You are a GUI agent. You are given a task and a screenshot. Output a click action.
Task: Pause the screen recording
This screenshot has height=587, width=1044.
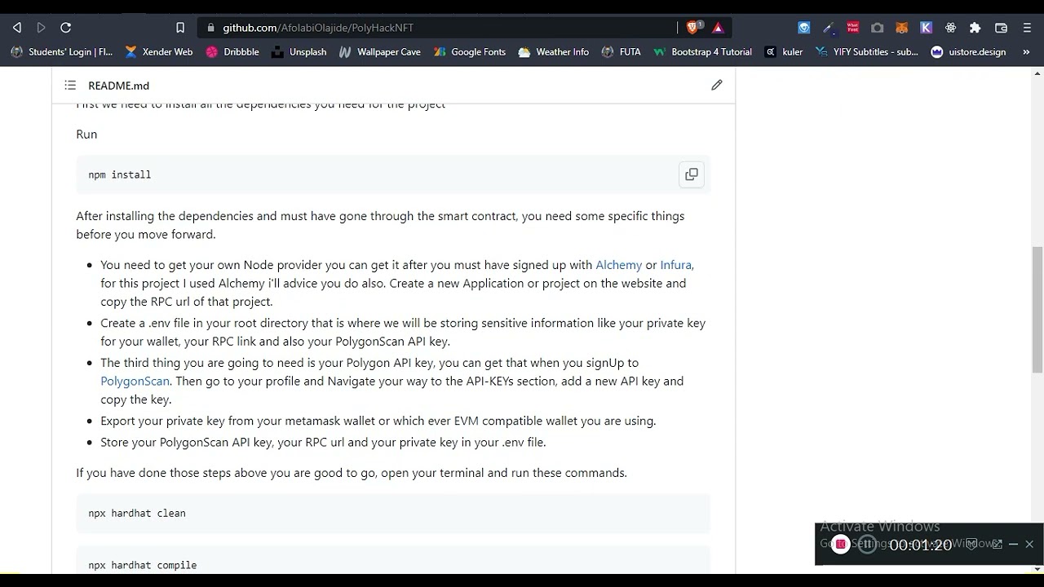tap(867, 545)
